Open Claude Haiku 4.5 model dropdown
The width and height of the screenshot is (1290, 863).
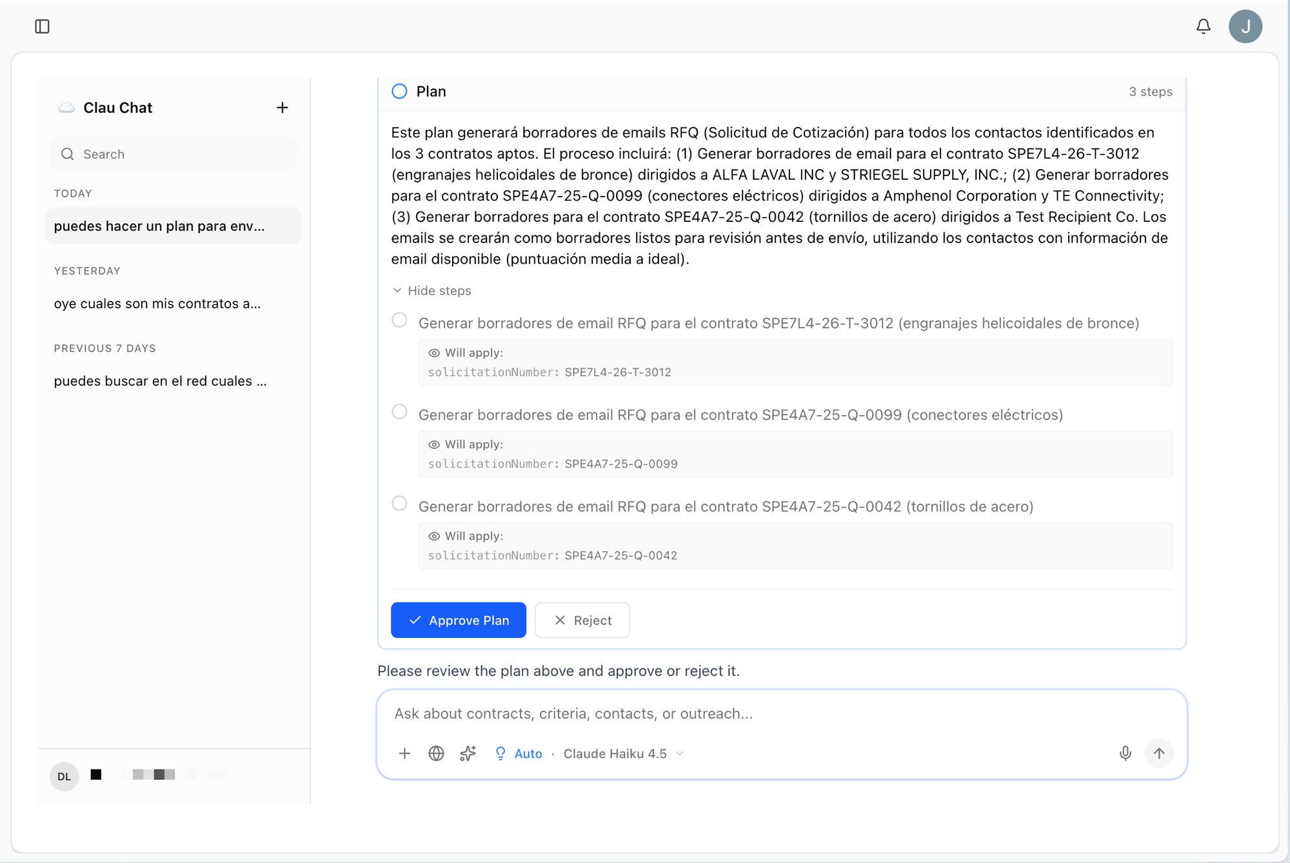[x=623, y=753]
